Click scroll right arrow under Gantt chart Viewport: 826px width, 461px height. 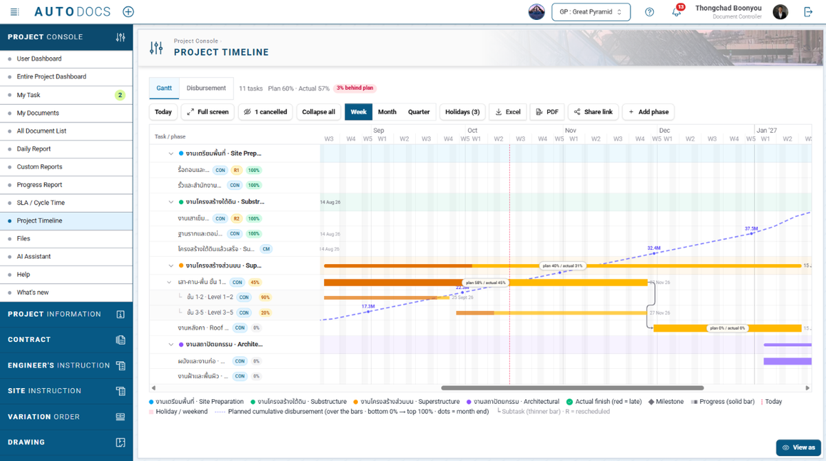pyautogui.click(x=809, y=388)
